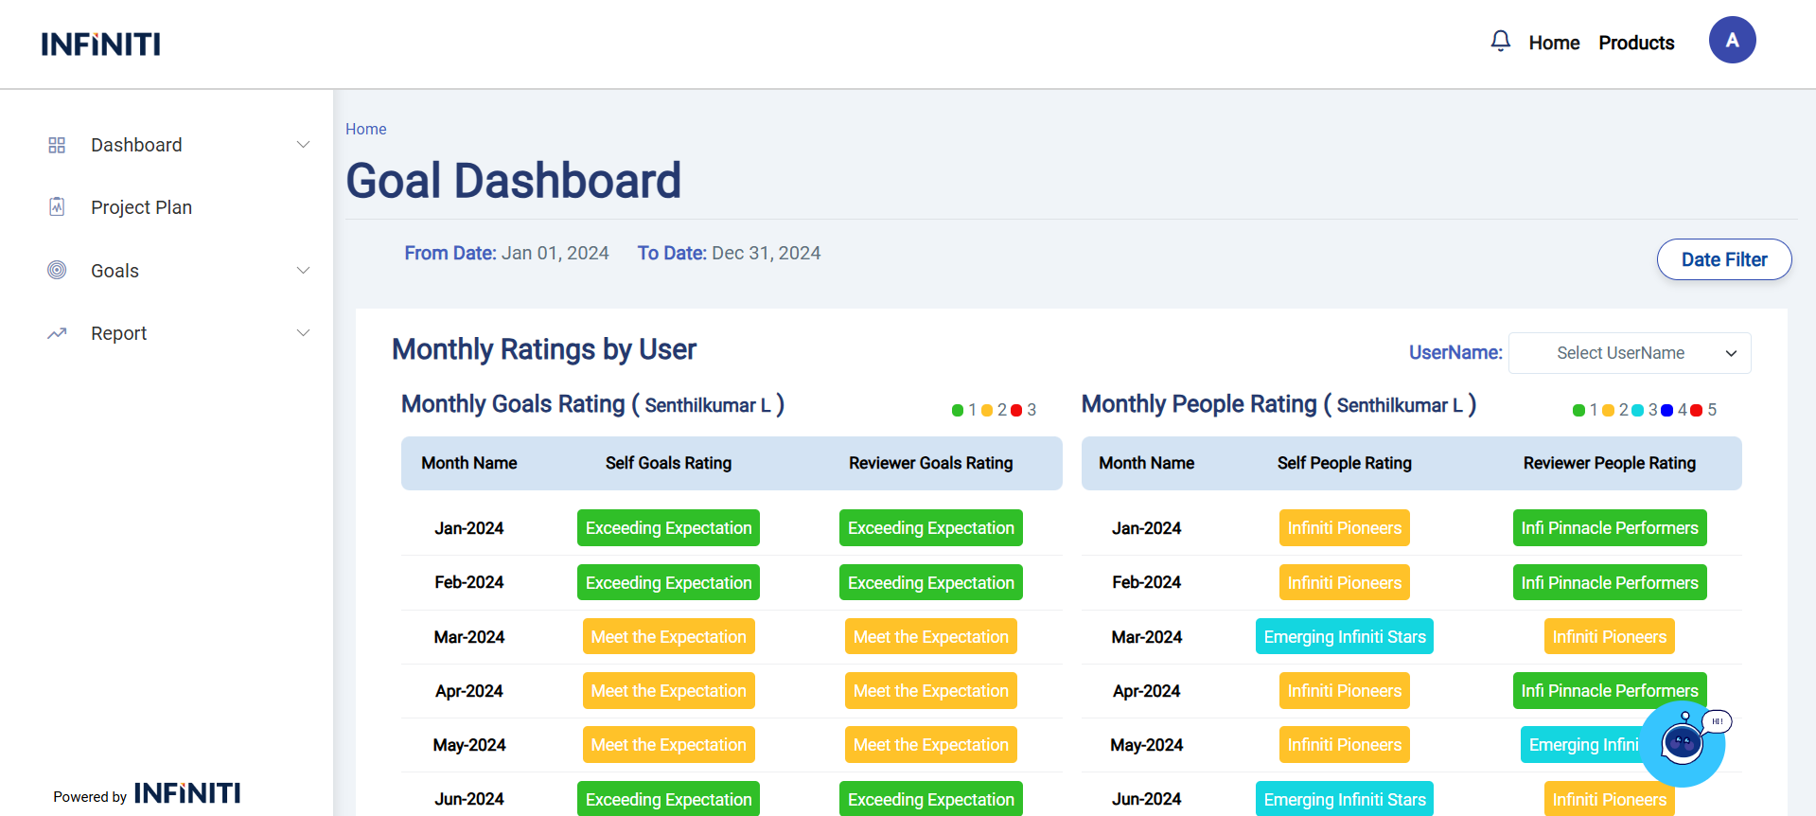Expand the Goals submenu chevron
The height and width of the screenshot is (816, 1816).
[303, 271]
